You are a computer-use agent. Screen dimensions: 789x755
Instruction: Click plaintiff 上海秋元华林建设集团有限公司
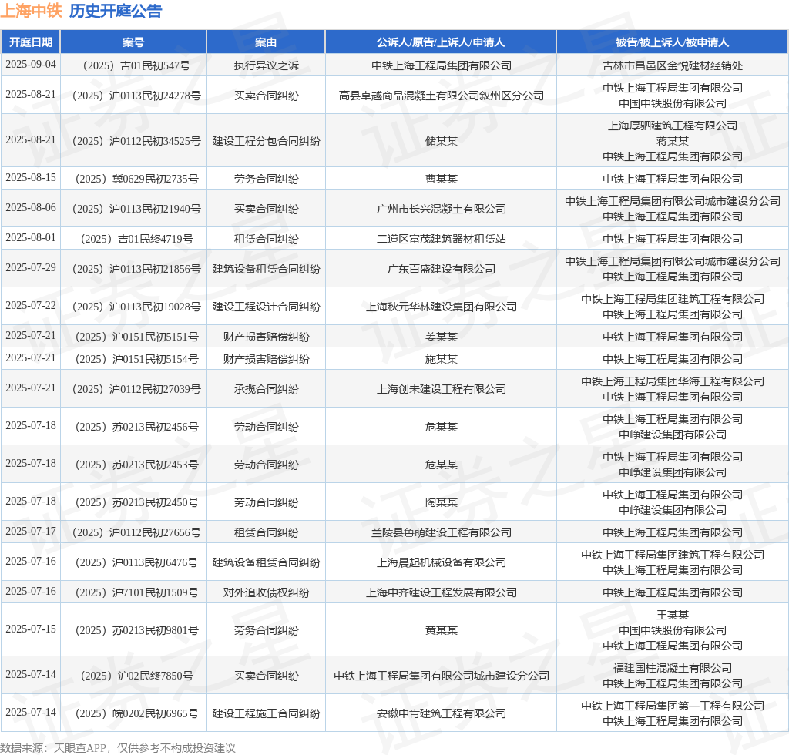(x=442, y=307)
